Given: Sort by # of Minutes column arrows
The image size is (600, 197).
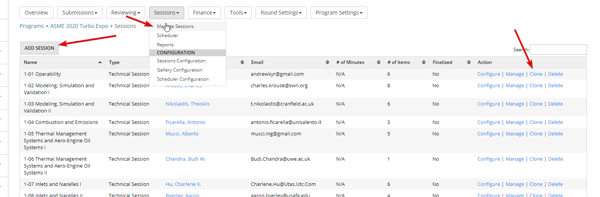Looking at the screenshot, I should click(x=378, y=62).
